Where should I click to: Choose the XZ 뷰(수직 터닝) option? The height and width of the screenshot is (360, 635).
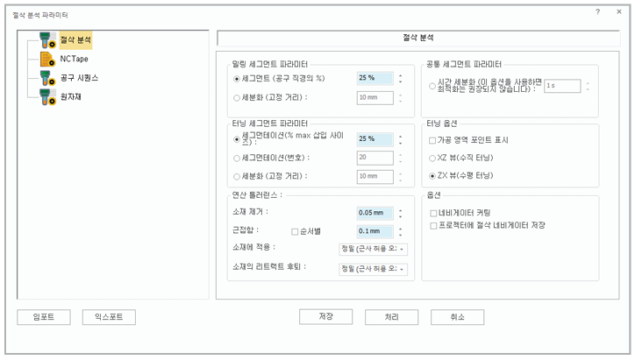tap(432, 159)
